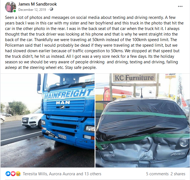Click the green online status dot

click(15, 11)
